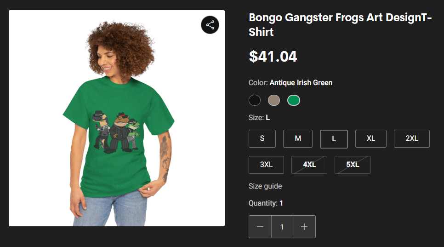Click the $41.04 price text
The width and height of the screenshot is (444, 247).
(273, 57)
